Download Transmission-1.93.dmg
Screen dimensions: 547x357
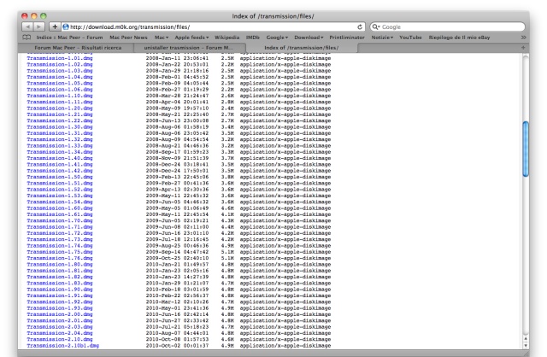tap(60, 308)
